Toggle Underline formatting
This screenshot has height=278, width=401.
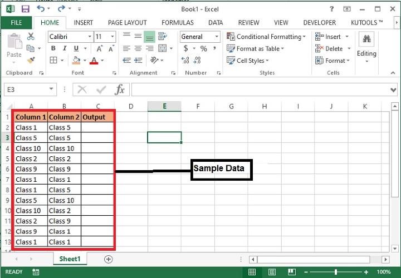[76, 48]
